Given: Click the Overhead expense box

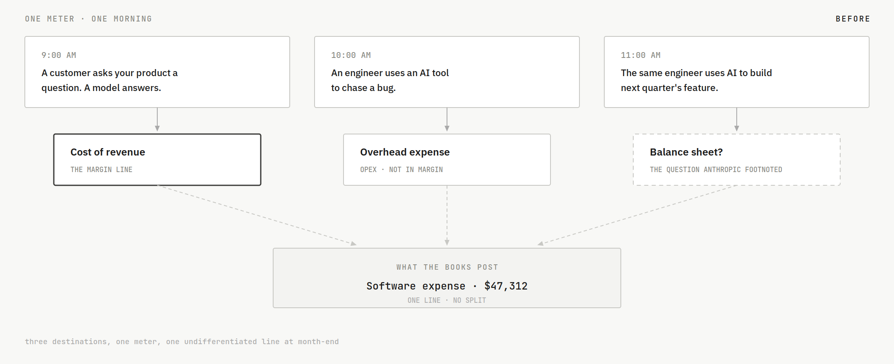Looking at the screenshot, I should pos(447,160).
